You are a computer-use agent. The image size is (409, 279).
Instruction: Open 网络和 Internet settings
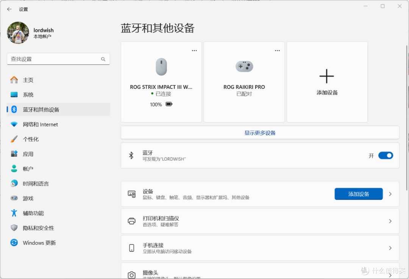[x=58, y=124]
